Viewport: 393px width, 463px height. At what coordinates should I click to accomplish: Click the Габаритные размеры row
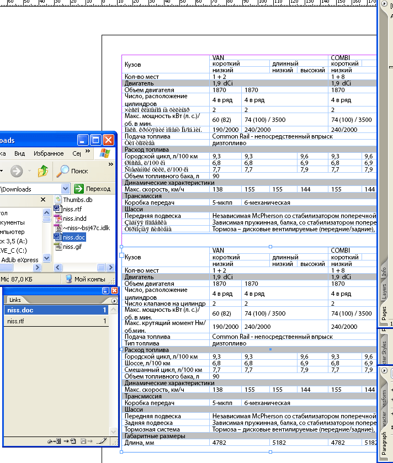pyautogui.click(x=249, y=436)
